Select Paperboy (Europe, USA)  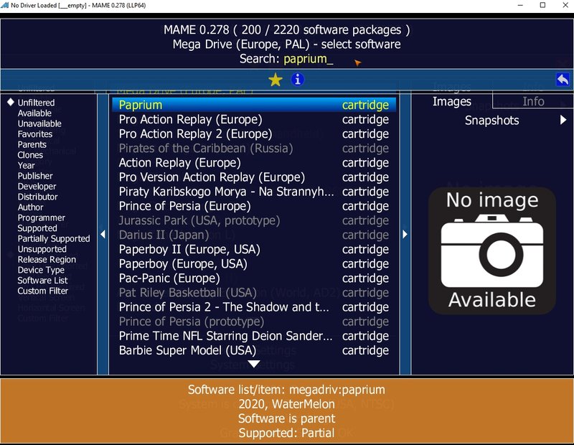pyautogui.click(x=254, y=263)
